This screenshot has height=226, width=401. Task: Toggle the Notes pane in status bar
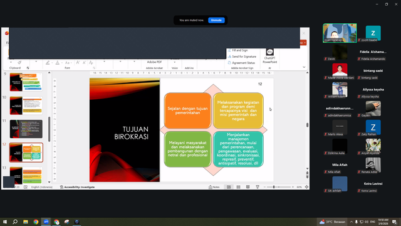[214, 187]
